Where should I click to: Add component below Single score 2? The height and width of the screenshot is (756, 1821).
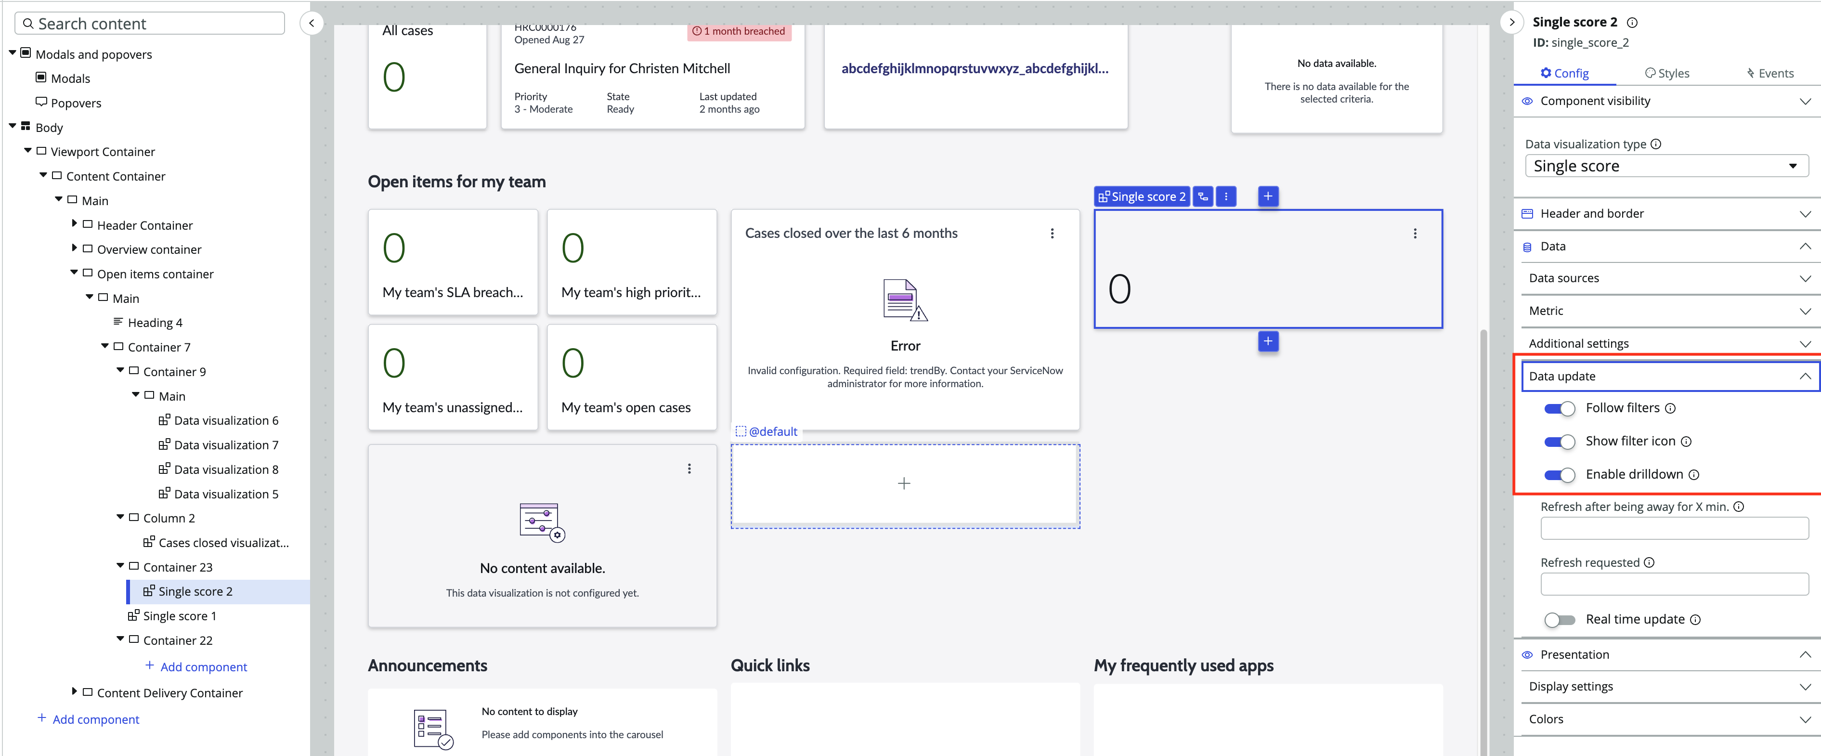(x=1268, y=341)
